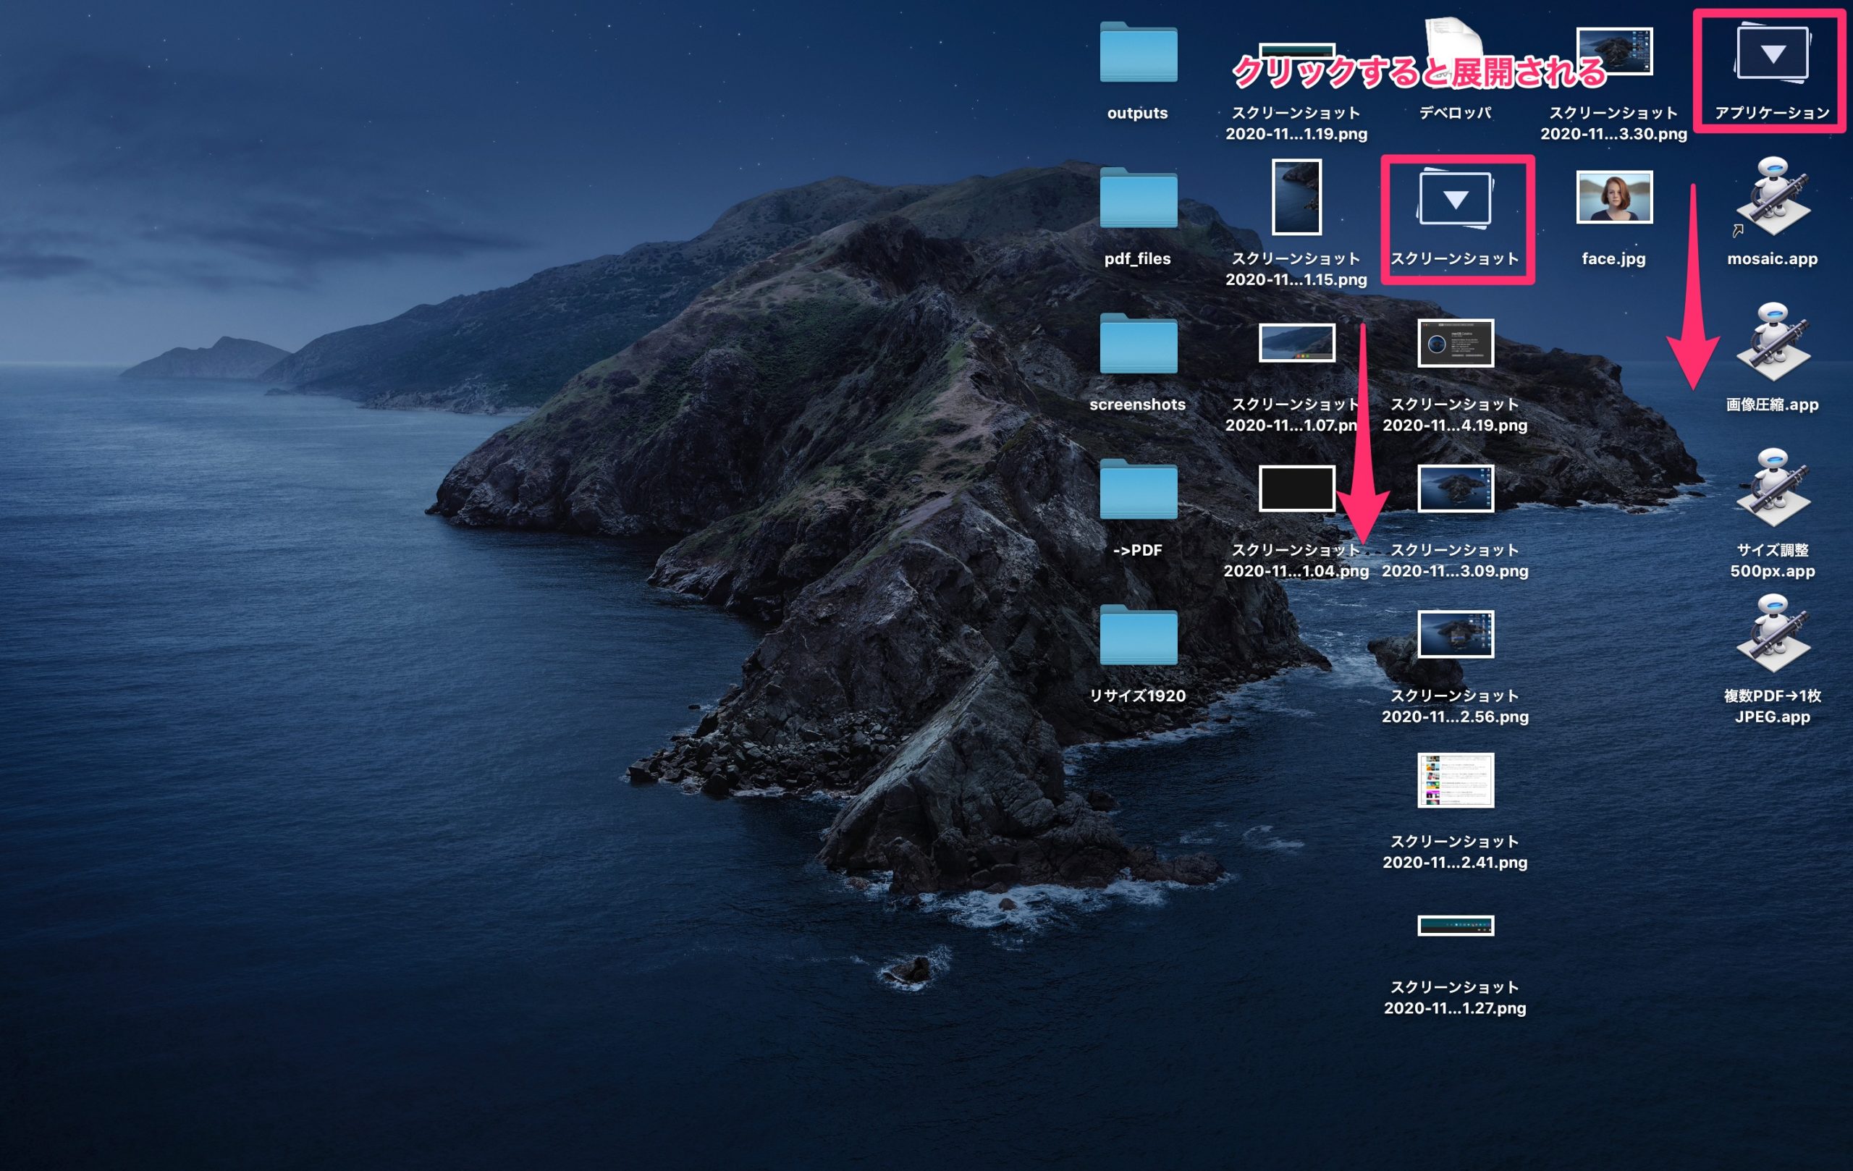Click the 2020-11...2.41.png file name
The height and width of the screenshot is (1171, 1853).
(1454, 863)
